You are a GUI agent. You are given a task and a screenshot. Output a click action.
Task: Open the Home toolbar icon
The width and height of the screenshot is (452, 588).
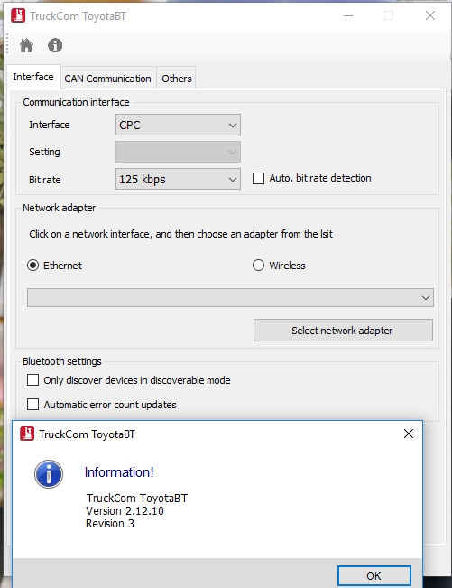click(x=26, y=46)
